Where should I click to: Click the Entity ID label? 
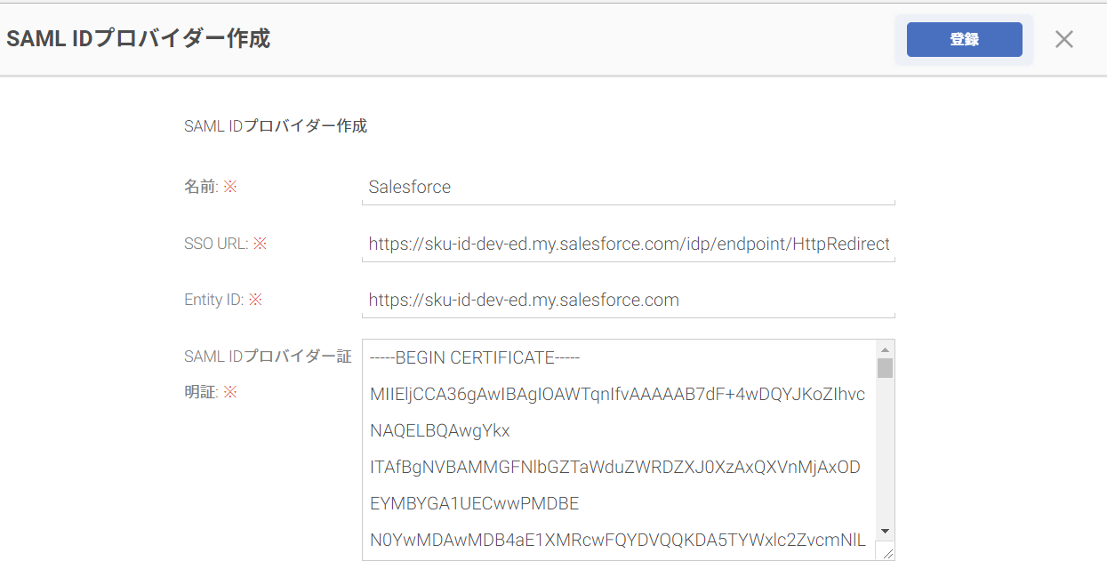[223, 300]
